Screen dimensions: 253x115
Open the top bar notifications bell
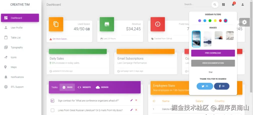(233, 5)
